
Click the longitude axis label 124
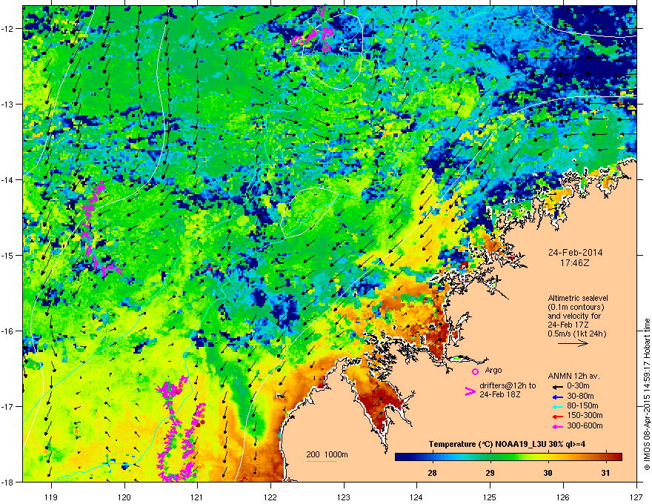coord(416,497)
